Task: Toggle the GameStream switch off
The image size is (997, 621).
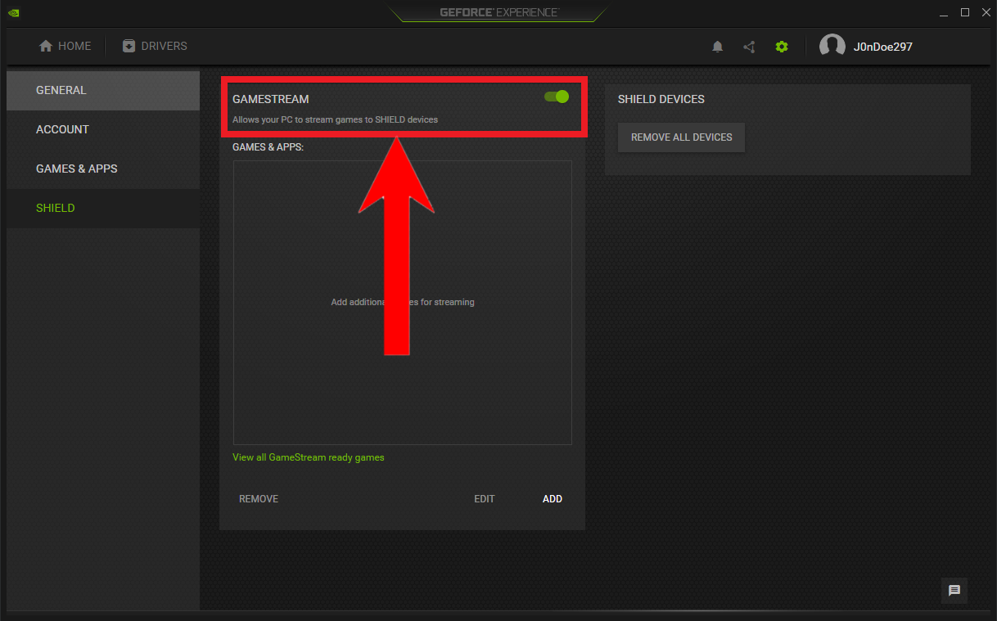Action: click(557, 97)
